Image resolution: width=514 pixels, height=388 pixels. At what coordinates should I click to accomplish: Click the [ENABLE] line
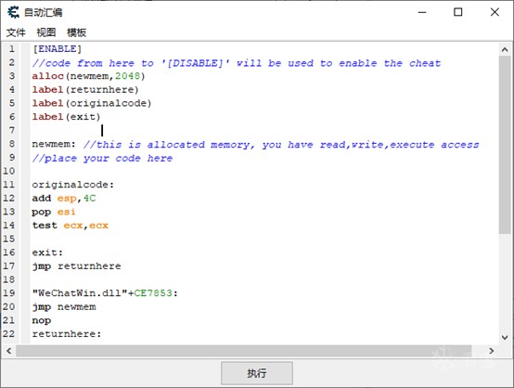coord(57,49)
